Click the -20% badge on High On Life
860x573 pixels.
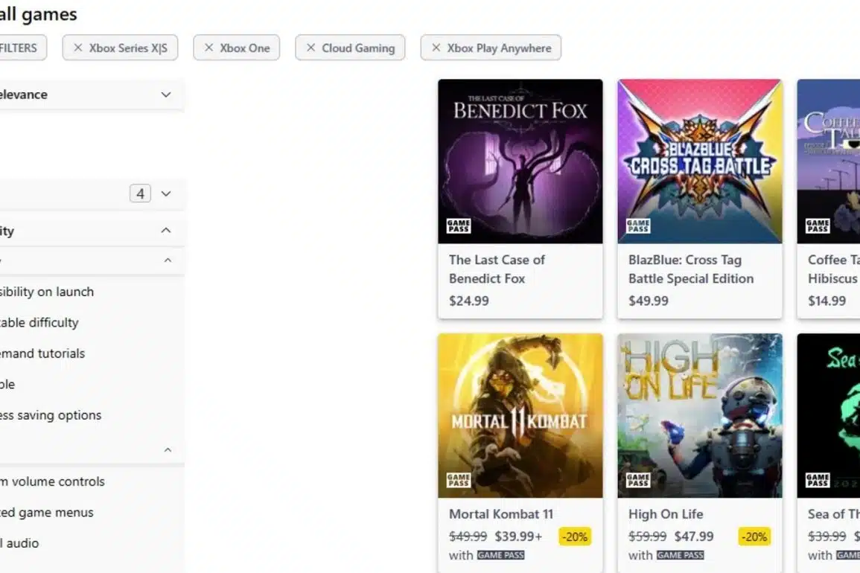click(754, 537)
